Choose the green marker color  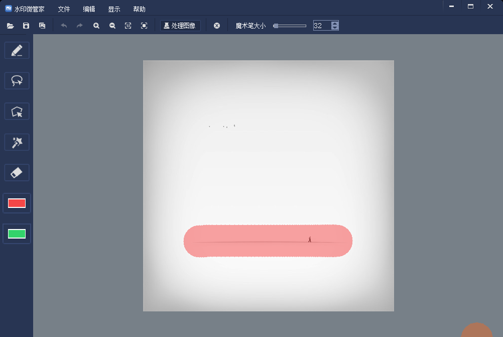click(x=17, y=234)
